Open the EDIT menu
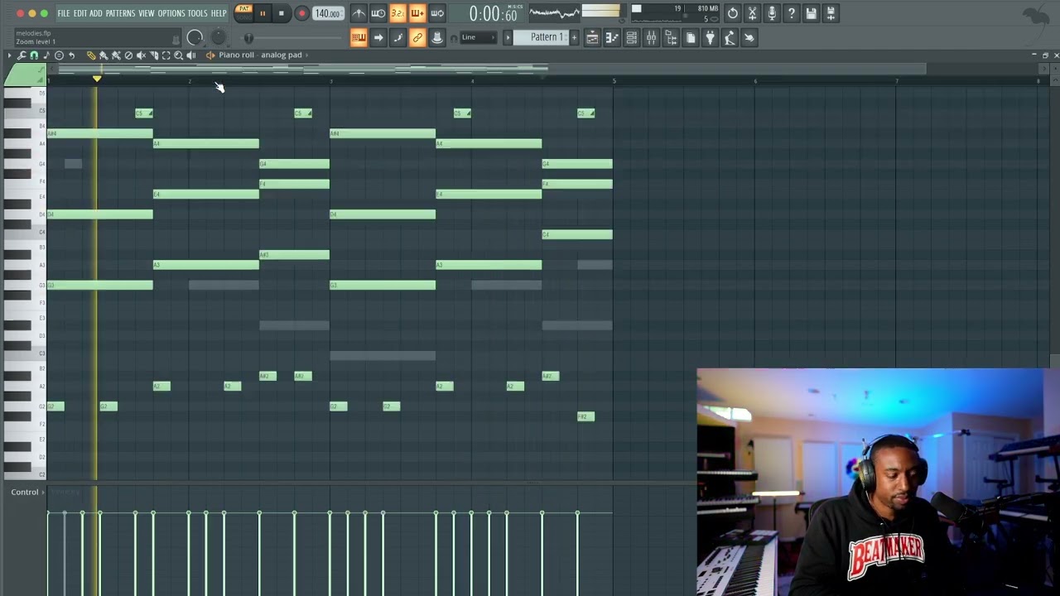The width and height of the screenshot is (1060, 596). [x=80, y=13]
